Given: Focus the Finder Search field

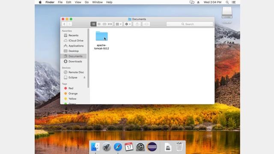Looking at the screenshot, I should pos(190,24).
